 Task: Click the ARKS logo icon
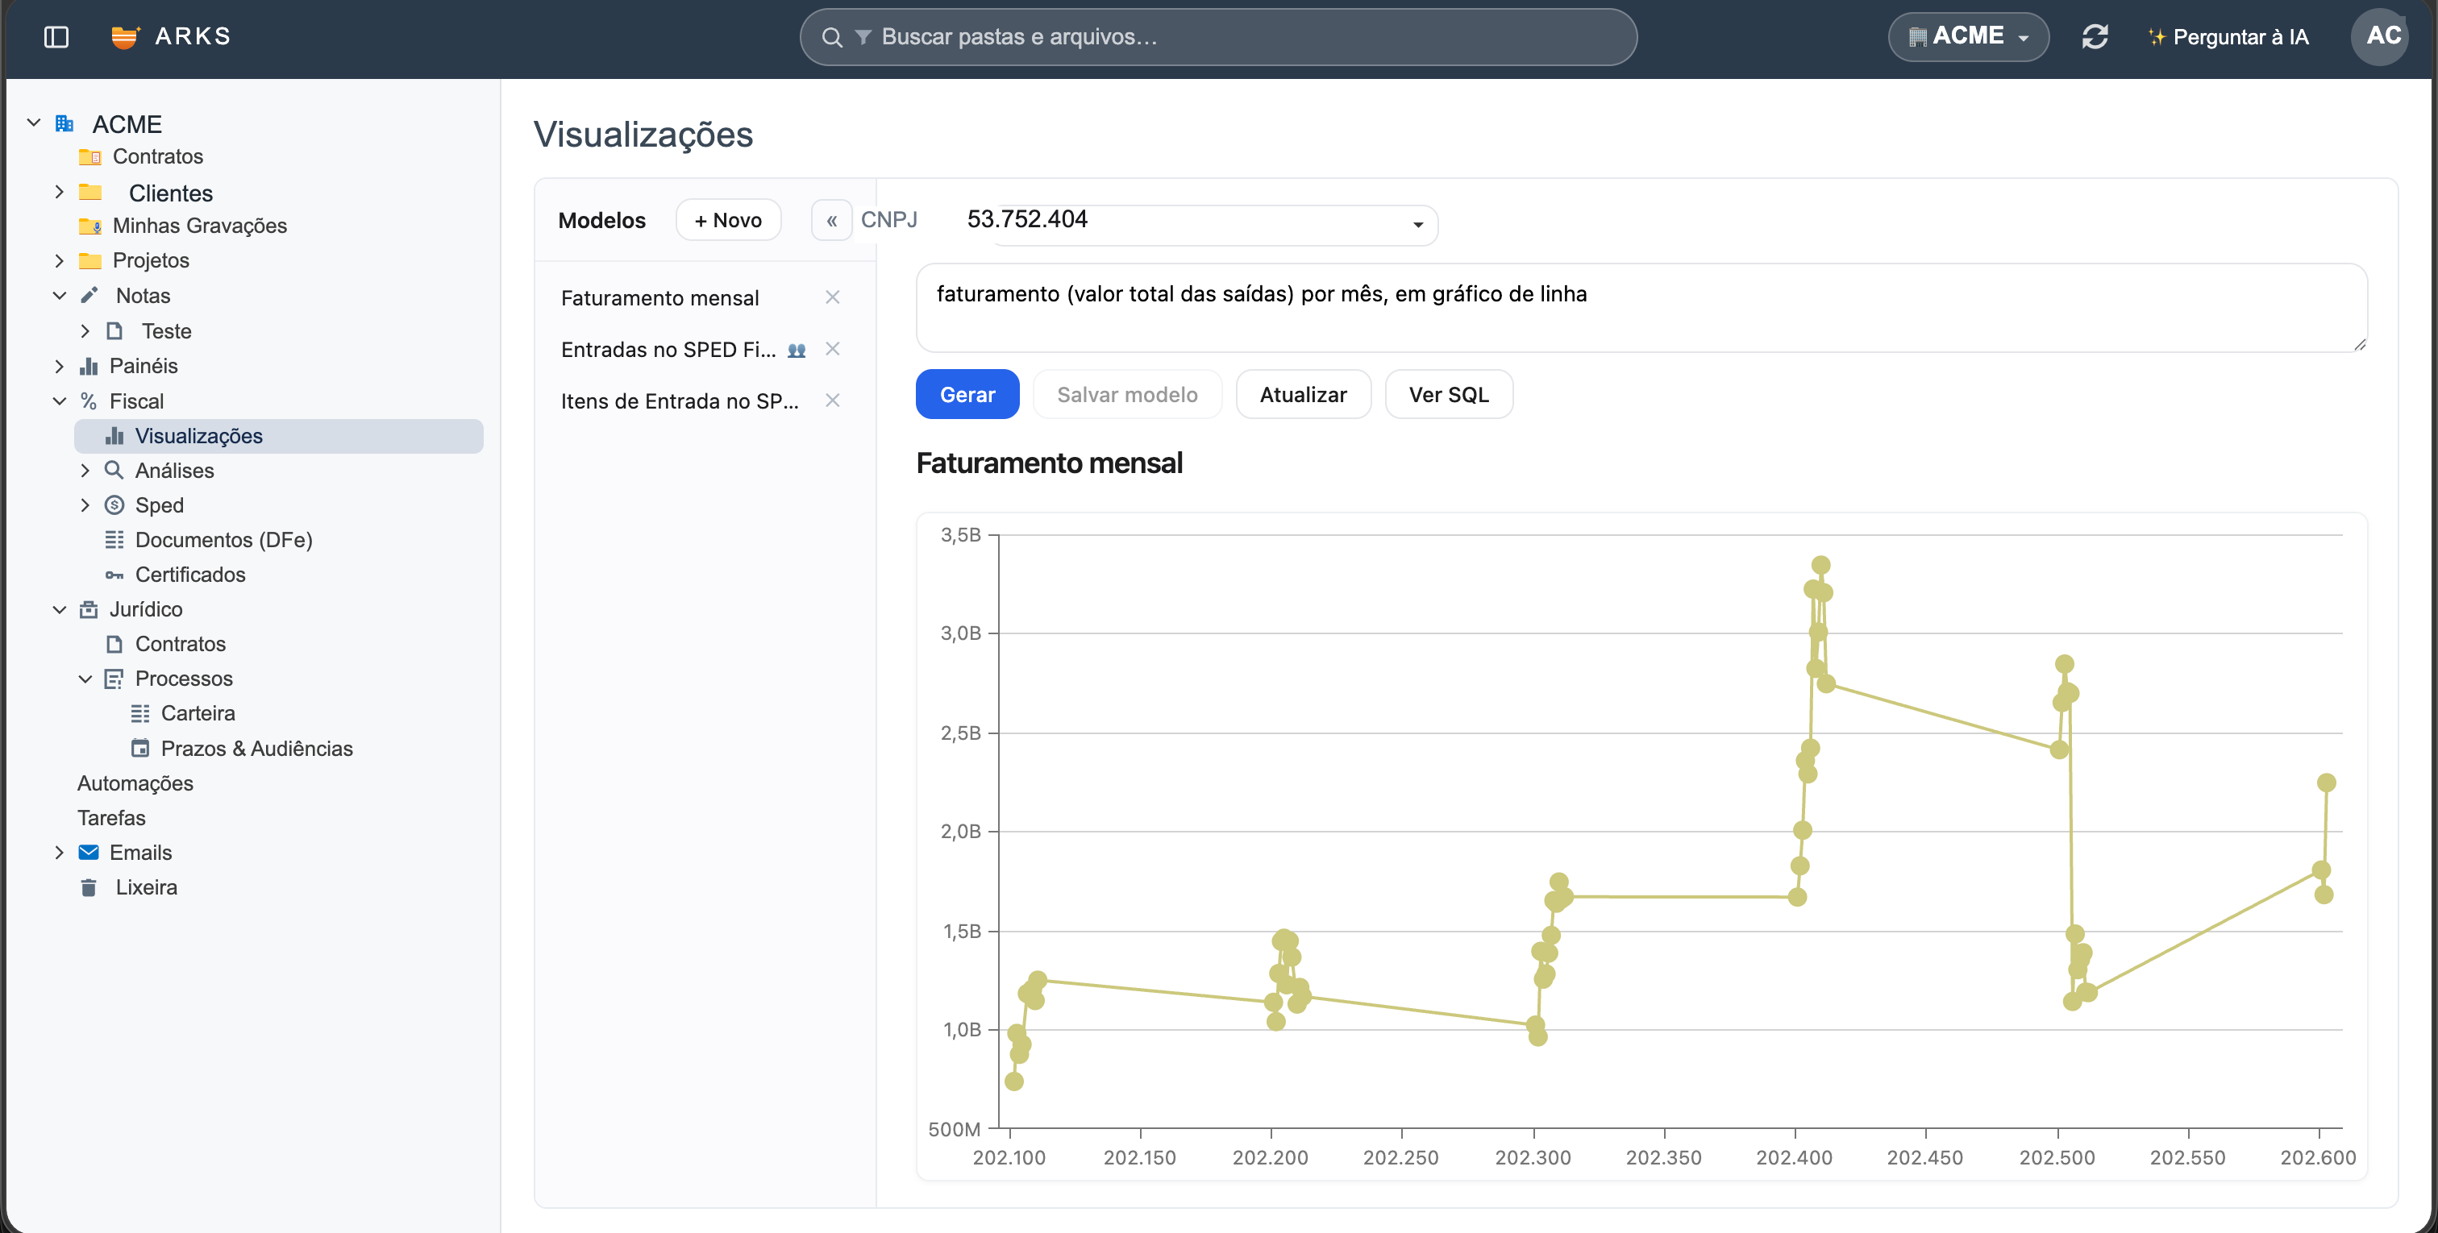point(124,37)
